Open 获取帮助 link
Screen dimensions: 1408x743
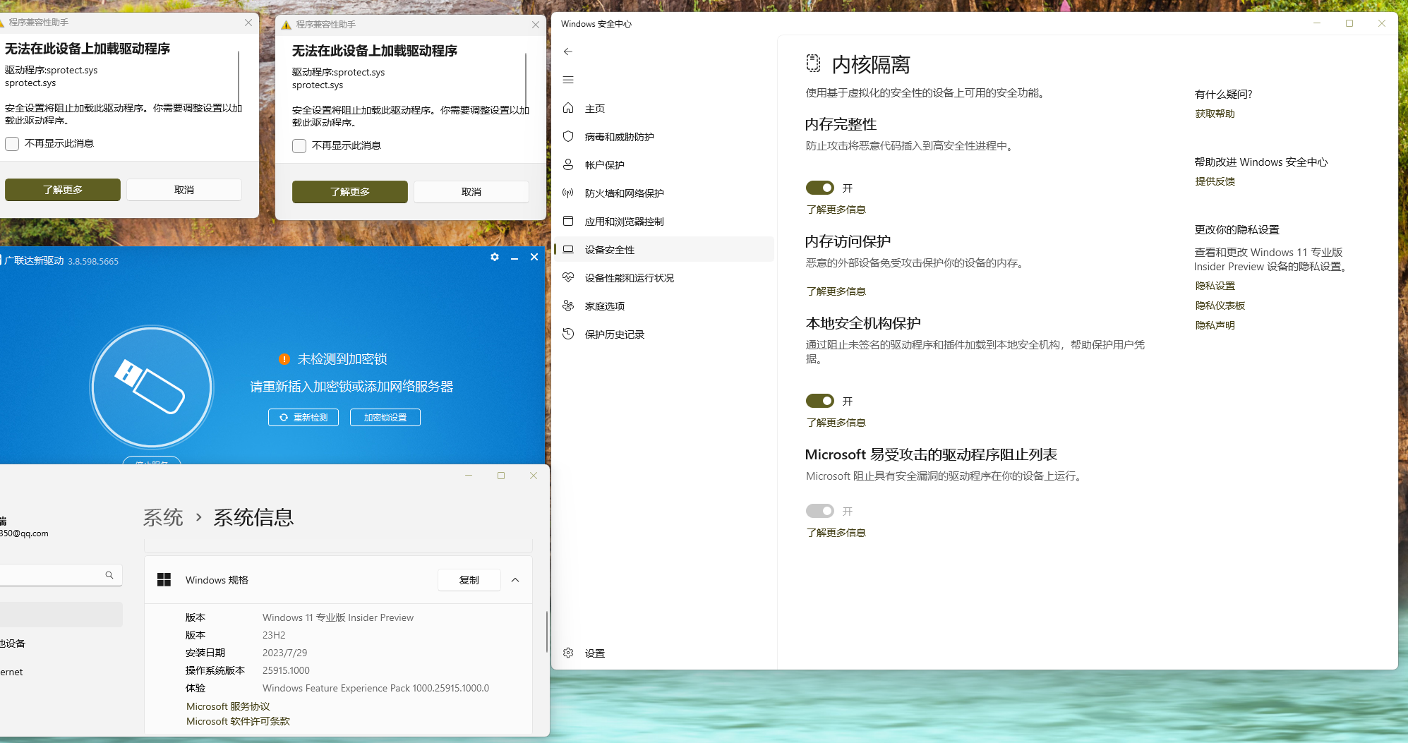pos(1215,114)
